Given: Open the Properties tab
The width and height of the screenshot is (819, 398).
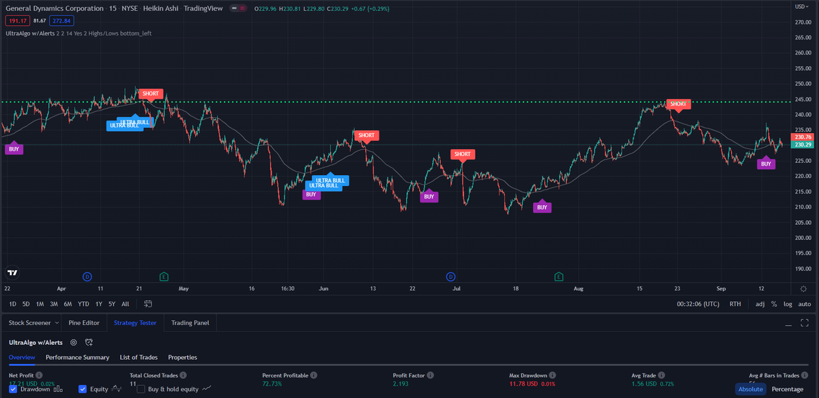Looking at the screenshot, I should 182,357.
